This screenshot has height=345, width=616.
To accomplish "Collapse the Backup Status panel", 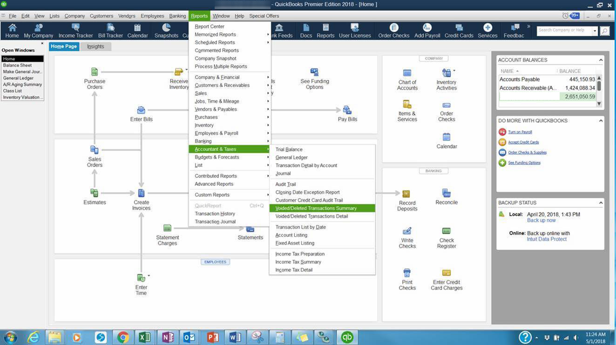I will pos(601,203).
